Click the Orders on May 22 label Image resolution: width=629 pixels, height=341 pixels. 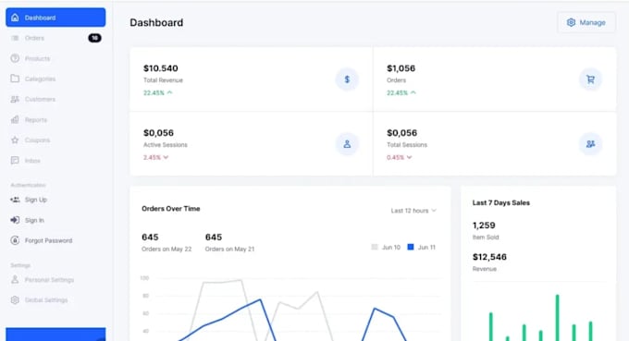tap(166, 249)
